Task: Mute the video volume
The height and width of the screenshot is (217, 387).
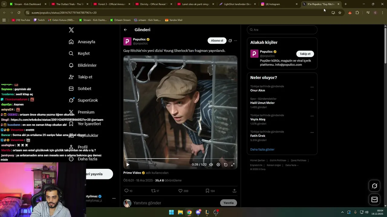Action: click(x=211, y=165)
